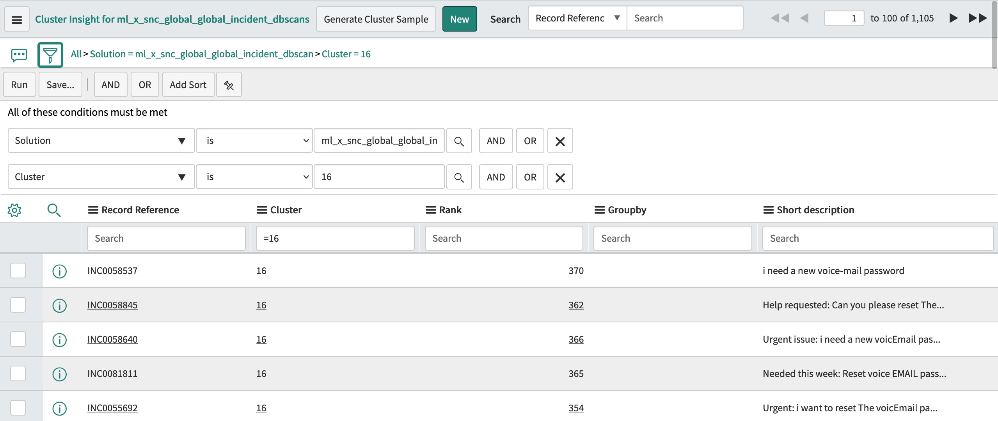Open the info preview for INC0058537
The width and height of the screenshot is (998, 421).
tap(59, 271)
